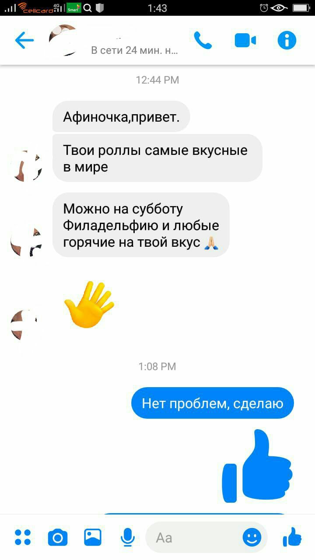Start a video call with camera icon
The width and height of the screenshot is (315, 560).
coord(245,41)
